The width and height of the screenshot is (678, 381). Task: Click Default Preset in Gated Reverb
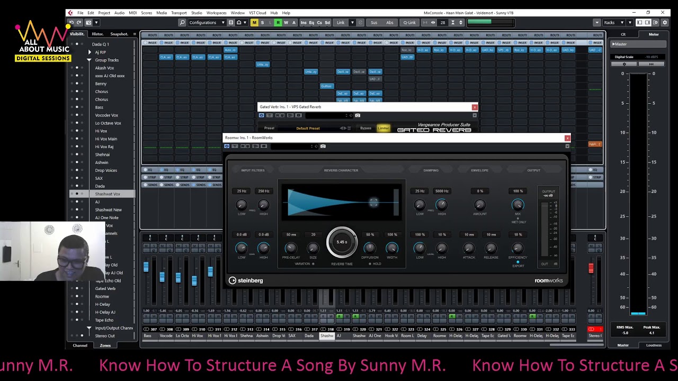pyautogui.click(x=308, y=128)
